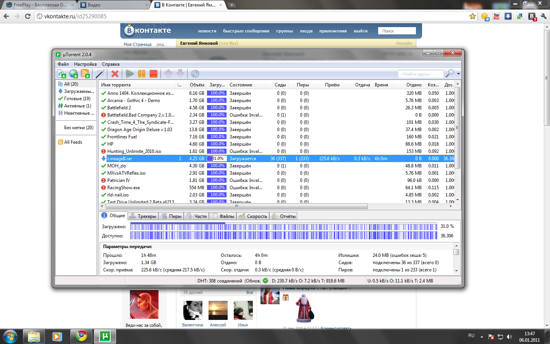Focus the µTorrent search field
This screenshot has height=344, width=550.
pos(421,74)
